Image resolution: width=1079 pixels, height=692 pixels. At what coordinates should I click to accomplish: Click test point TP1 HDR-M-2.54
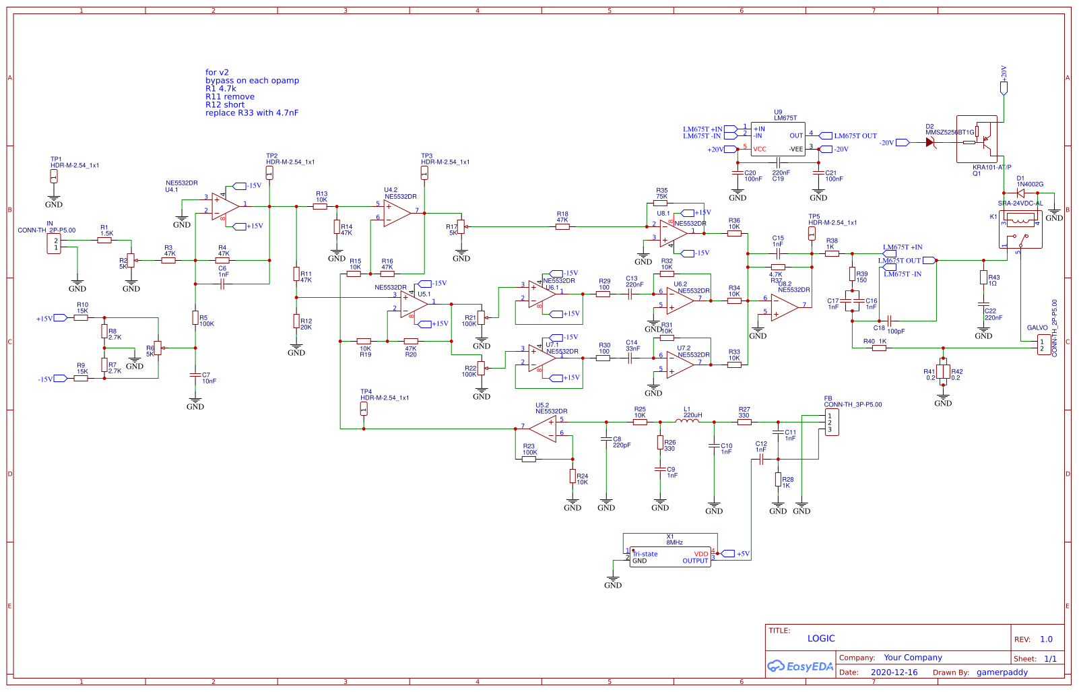tap(54, 175)
